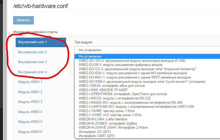
Task: Switch to Внутренний слот 3 tab
Action: pyautogui.click(x=32, y=62)
